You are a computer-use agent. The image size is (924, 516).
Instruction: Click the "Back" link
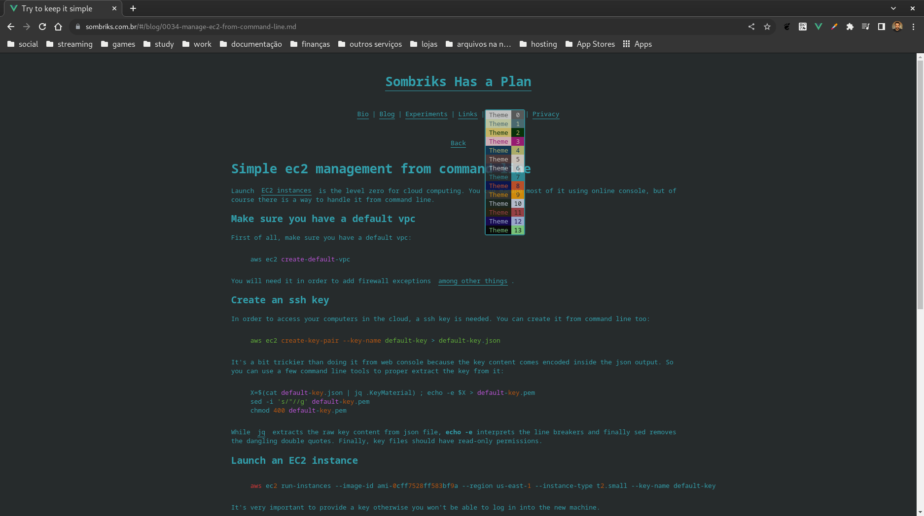(458, 143)
